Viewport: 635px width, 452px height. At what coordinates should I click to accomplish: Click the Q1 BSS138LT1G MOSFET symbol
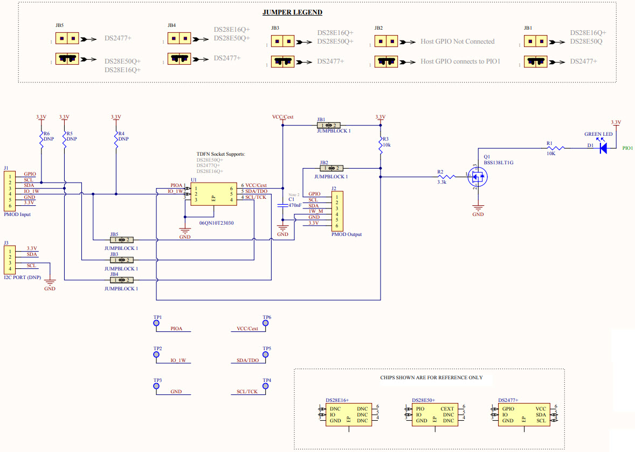[x=478, y=176]
